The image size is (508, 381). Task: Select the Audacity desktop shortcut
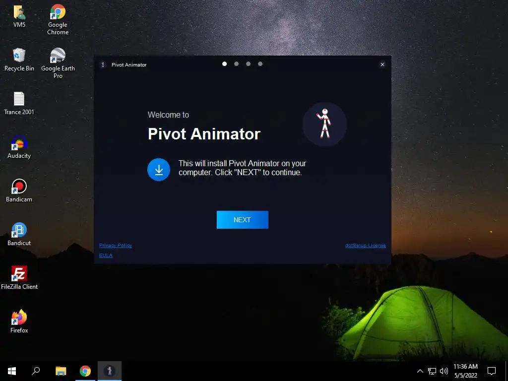(x=19, y=147)
